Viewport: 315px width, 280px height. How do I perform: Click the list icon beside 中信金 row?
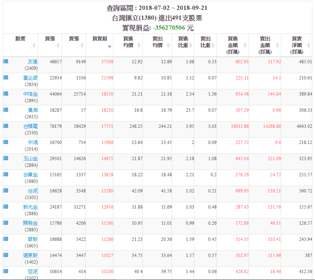[6, 94]
